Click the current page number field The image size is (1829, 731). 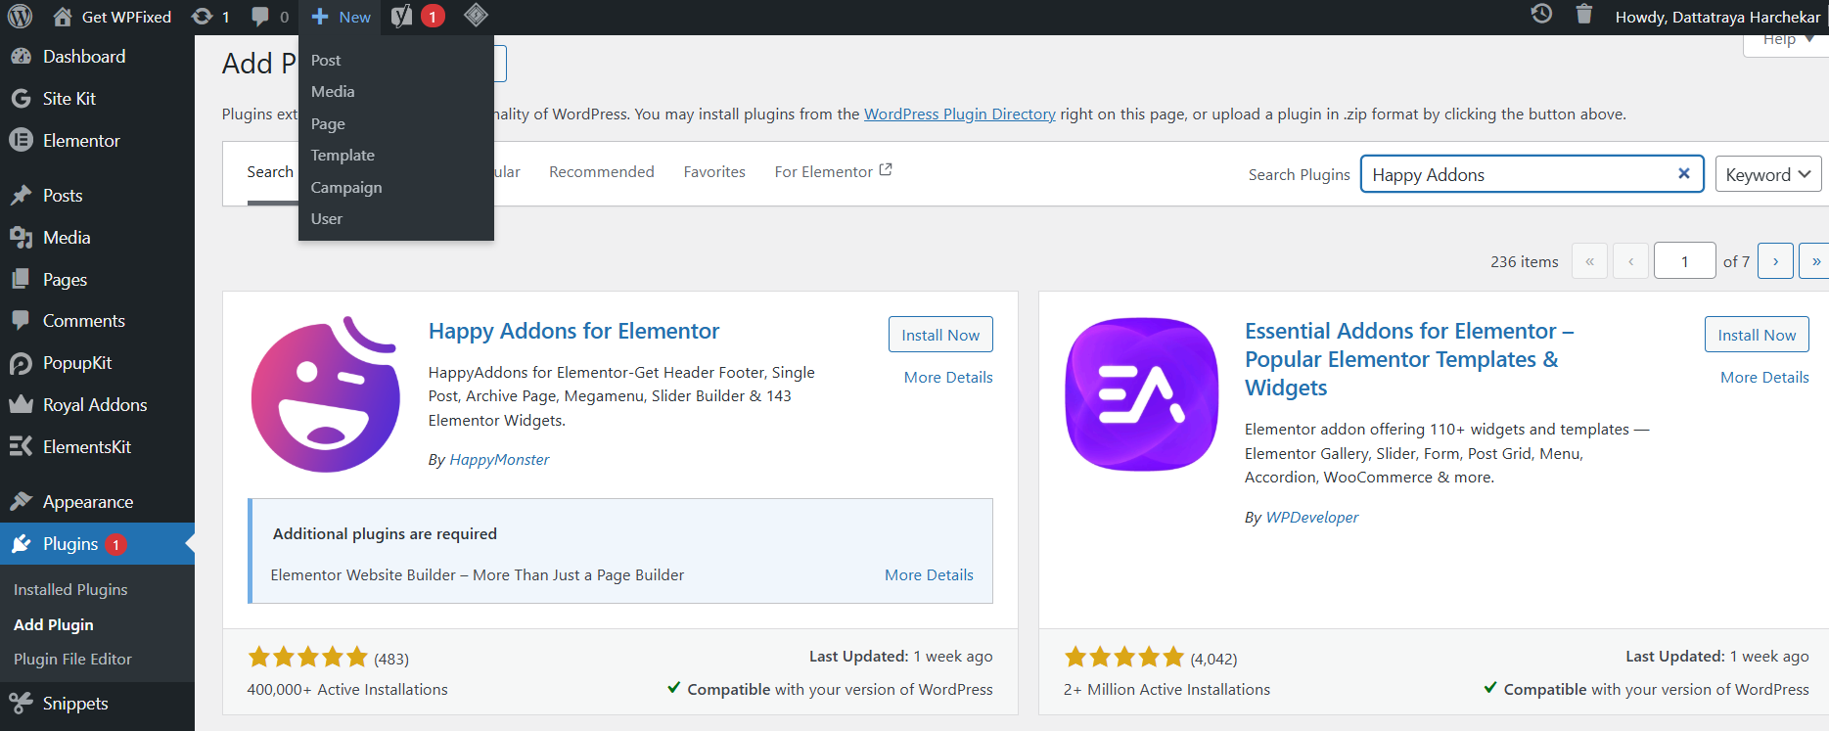pyautogui.click(x=1684, y=261)
